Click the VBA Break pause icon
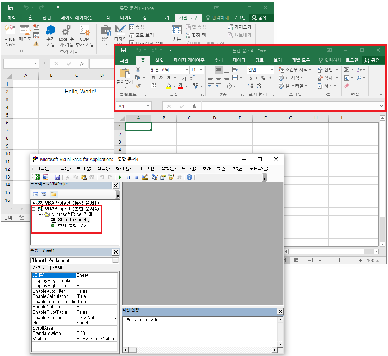The image size is (388, 356). point(128,177)
